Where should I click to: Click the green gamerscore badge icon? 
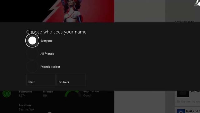pos(7,94)
